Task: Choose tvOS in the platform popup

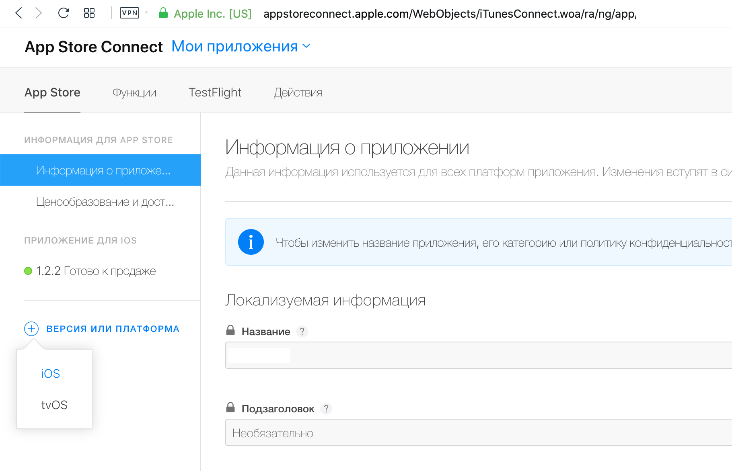Action: point(54,405)
